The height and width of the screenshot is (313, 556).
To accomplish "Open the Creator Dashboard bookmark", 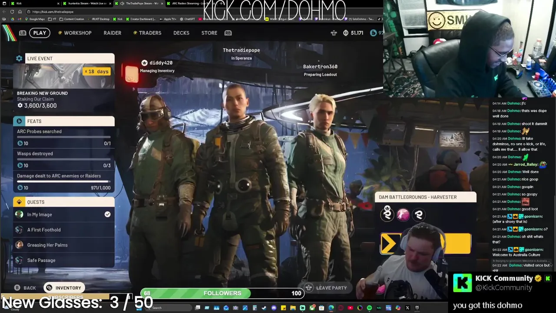I will coord(140,19).
